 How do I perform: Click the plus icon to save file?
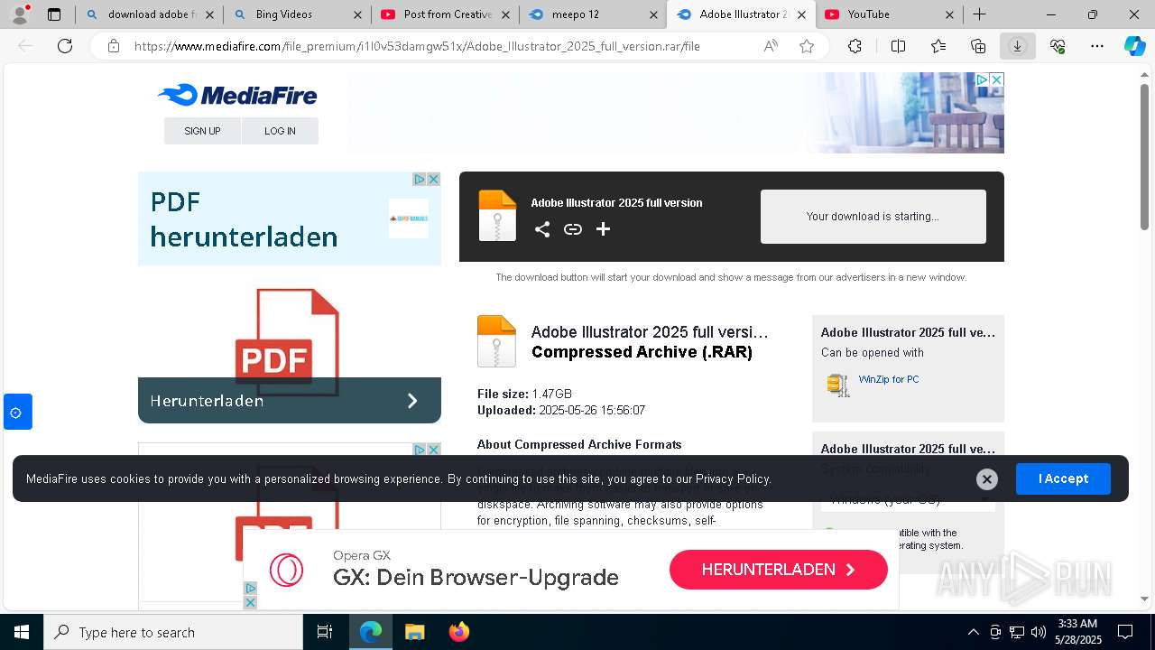pos(603,229)
